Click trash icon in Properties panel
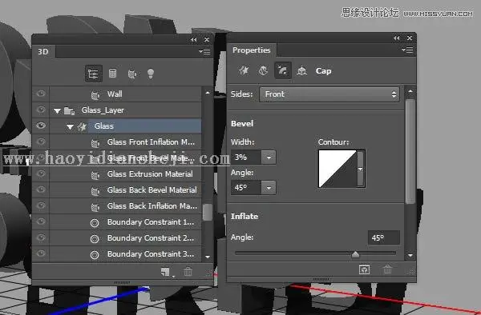 [387, 269]
